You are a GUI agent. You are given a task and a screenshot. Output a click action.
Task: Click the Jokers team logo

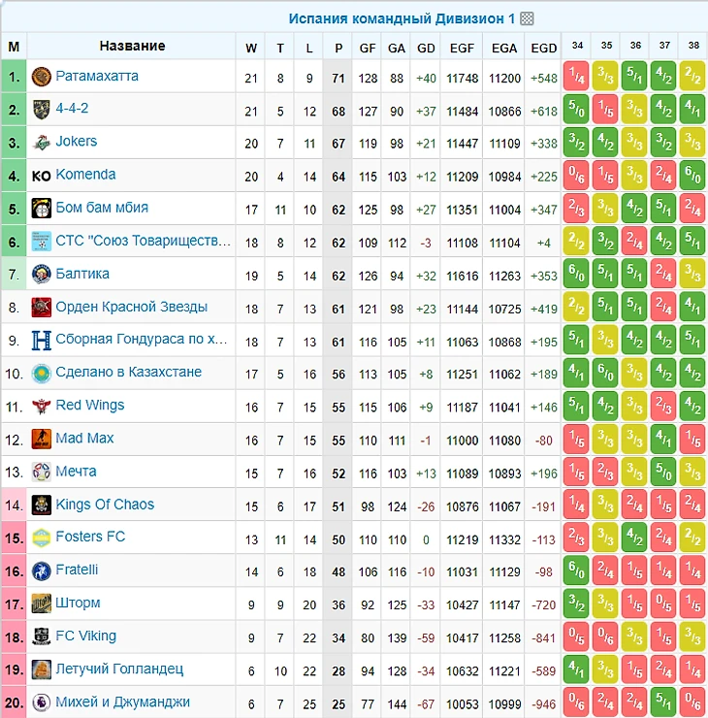tap(41, 143)
